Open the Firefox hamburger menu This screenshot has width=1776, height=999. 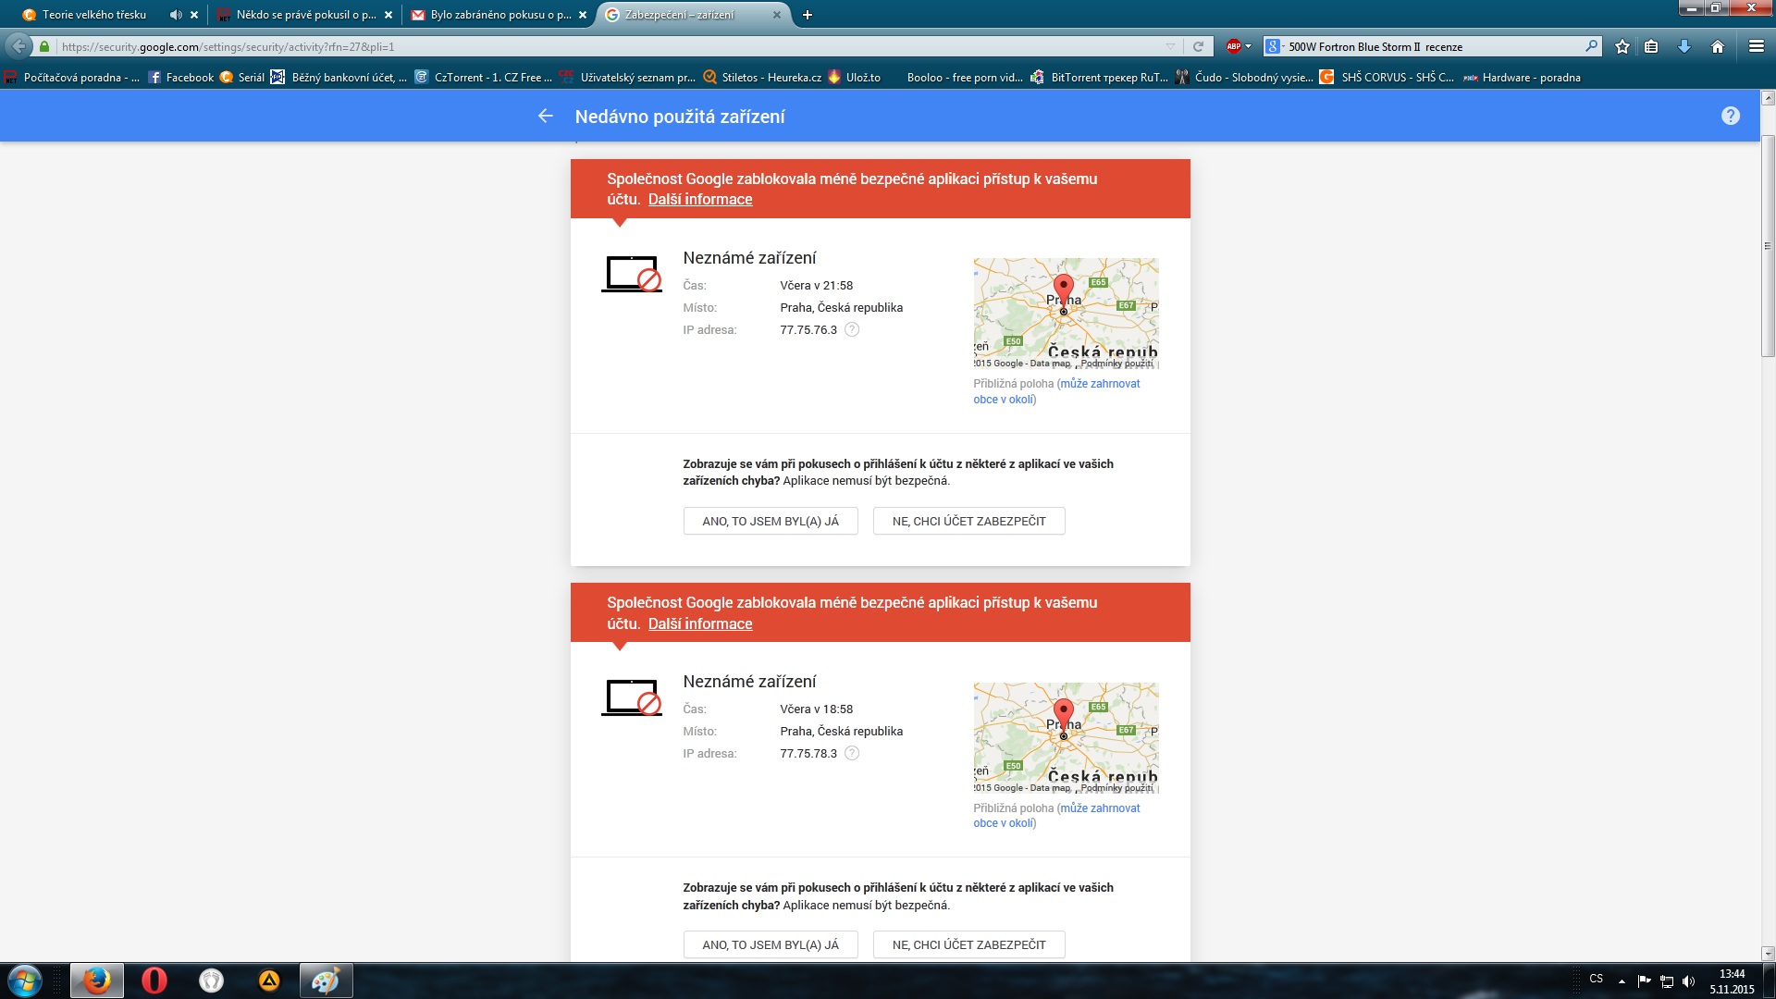point(1757,46)
